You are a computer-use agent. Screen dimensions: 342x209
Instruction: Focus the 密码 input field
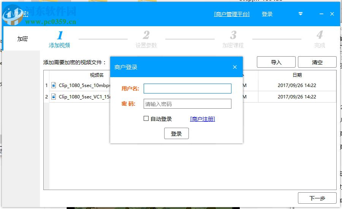click(187, 104)
